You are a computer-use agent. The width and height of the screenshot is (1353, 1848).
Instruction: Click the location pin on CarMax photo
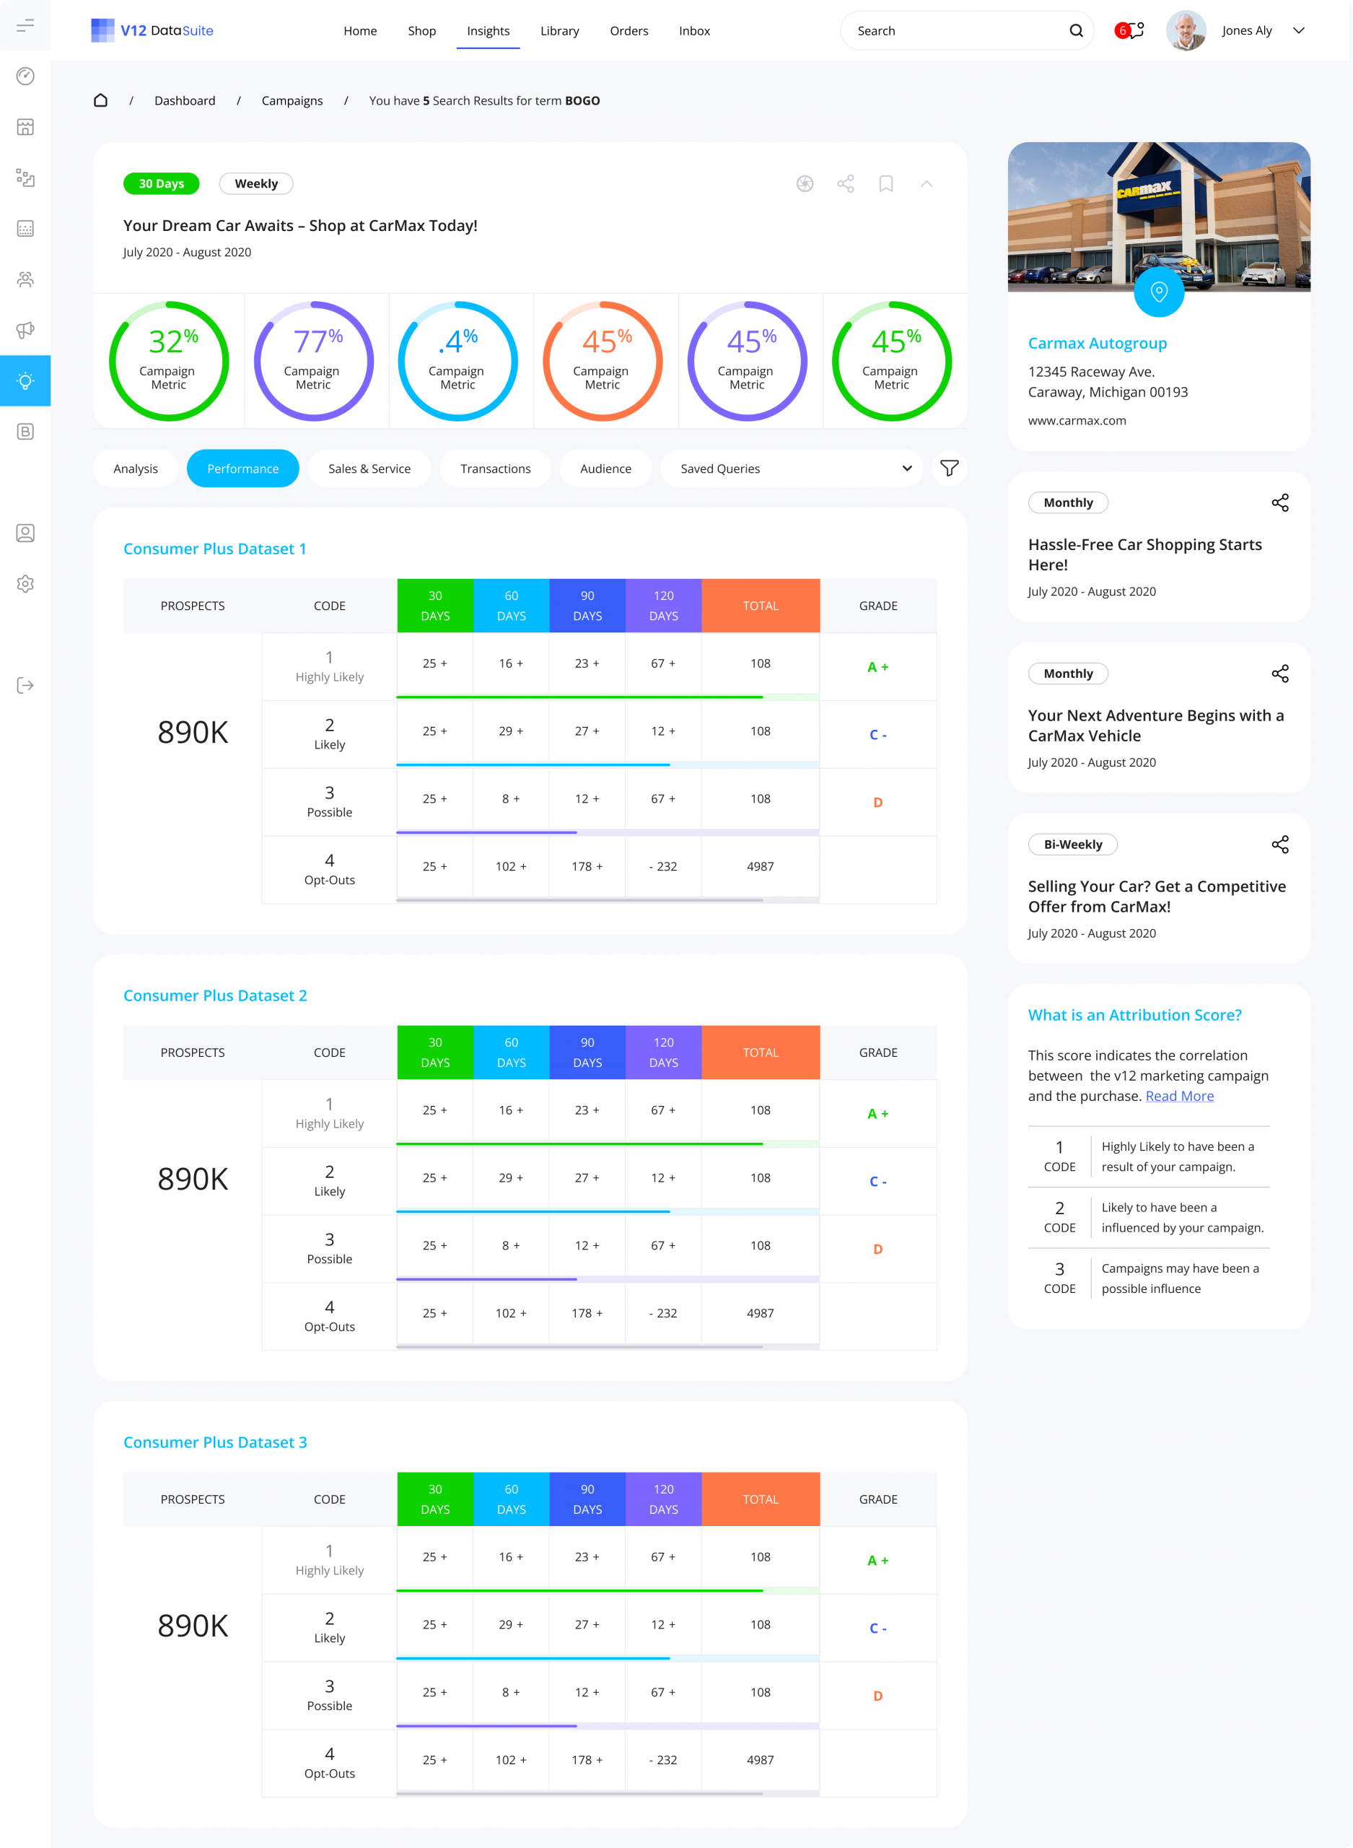tap(1158, 292)
